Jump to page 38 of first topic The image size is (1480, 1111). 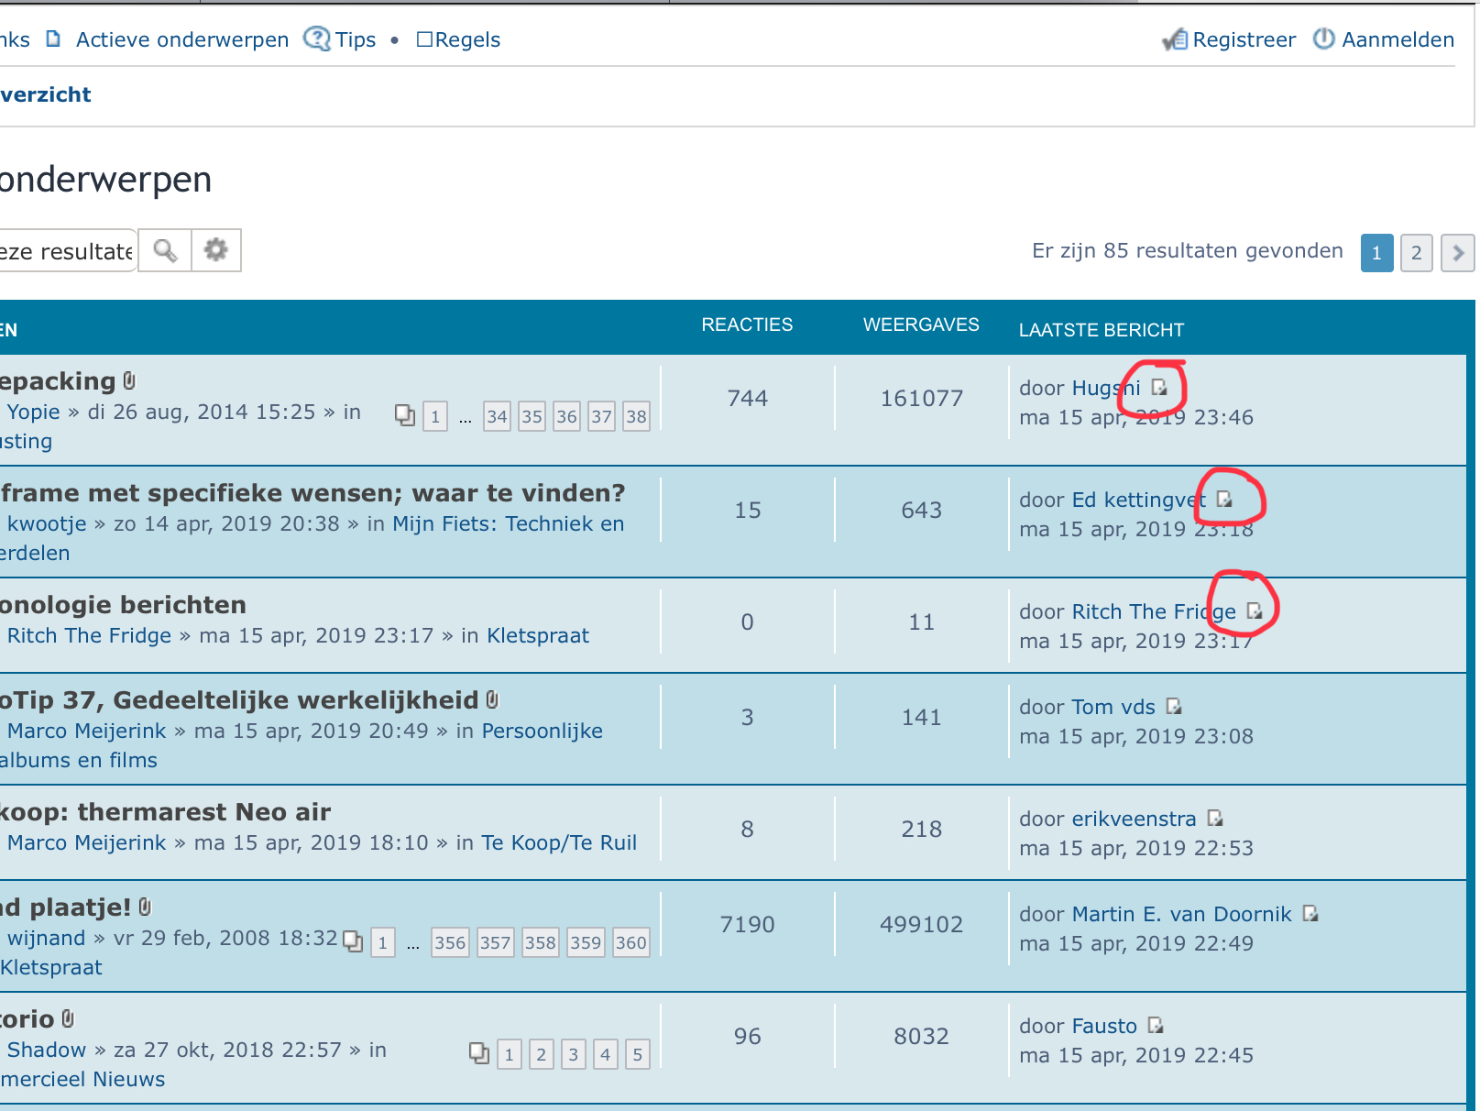636,417
